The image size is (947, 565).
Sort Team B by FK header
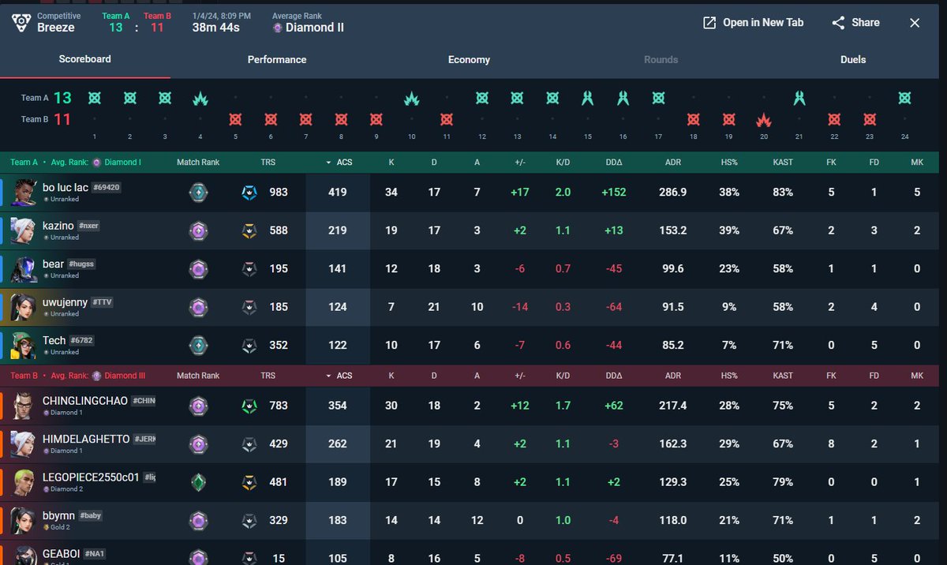pos(831,376)
